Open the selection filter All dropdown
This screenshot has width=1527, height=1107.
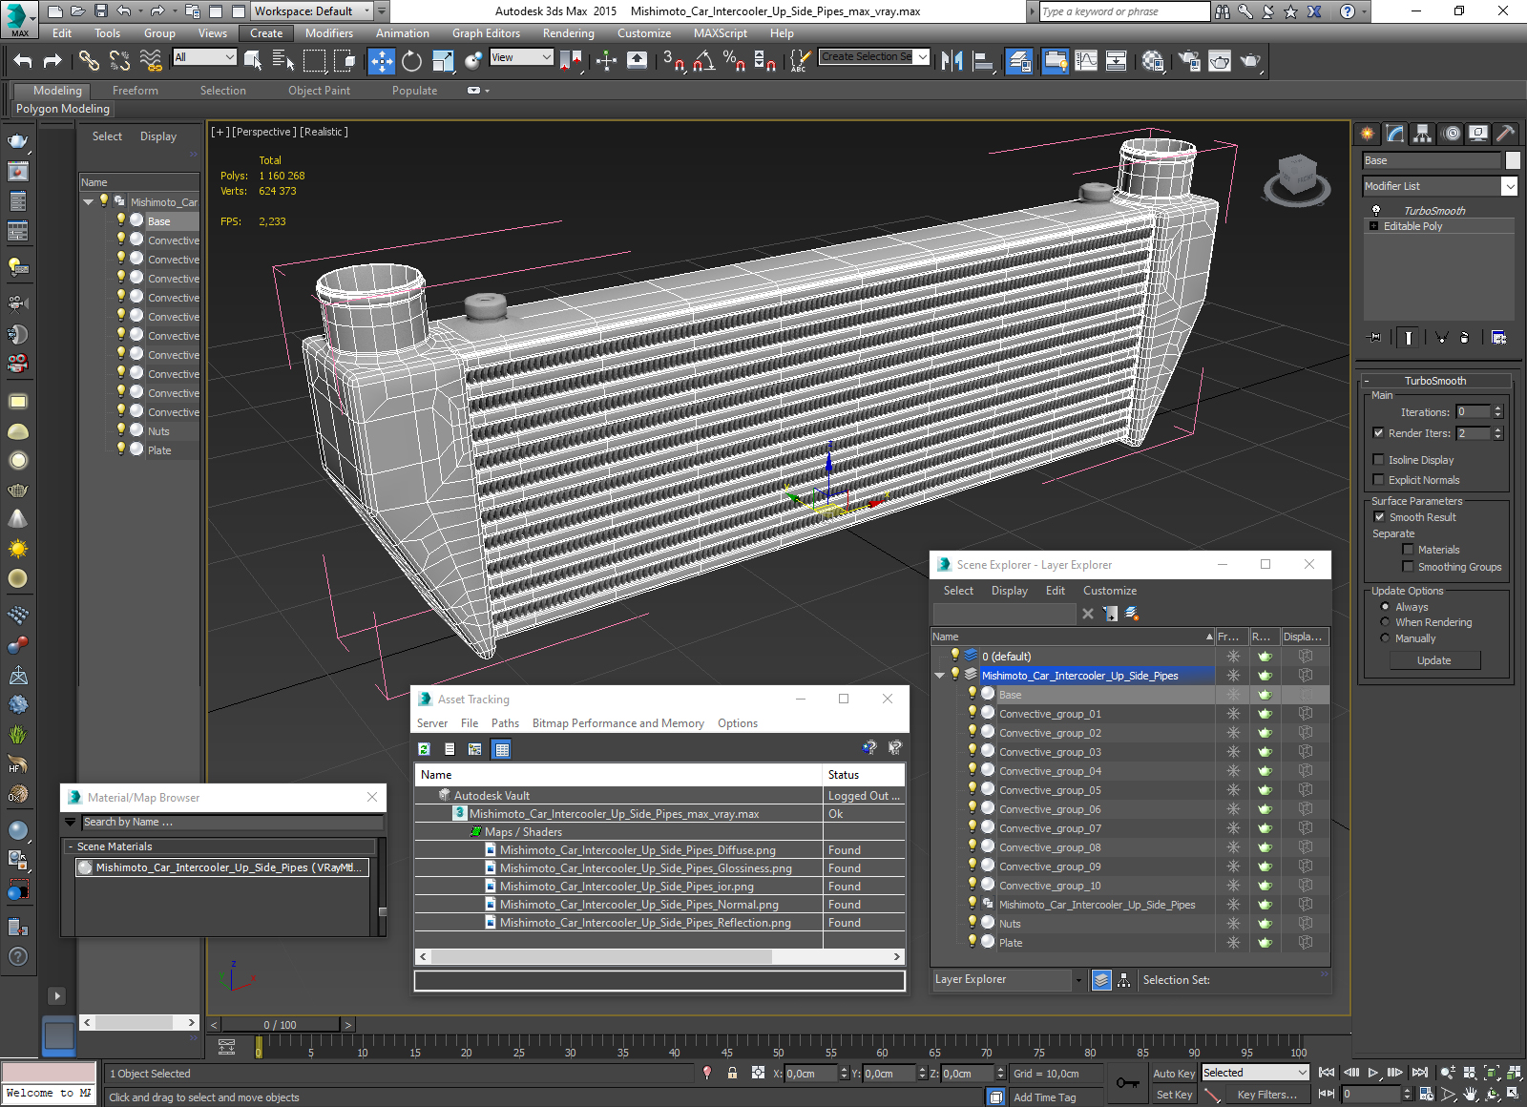(204, 57)
